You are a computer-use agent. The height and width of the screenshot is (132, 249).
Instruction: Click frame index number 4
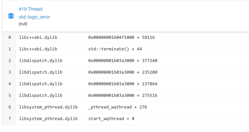10,84
